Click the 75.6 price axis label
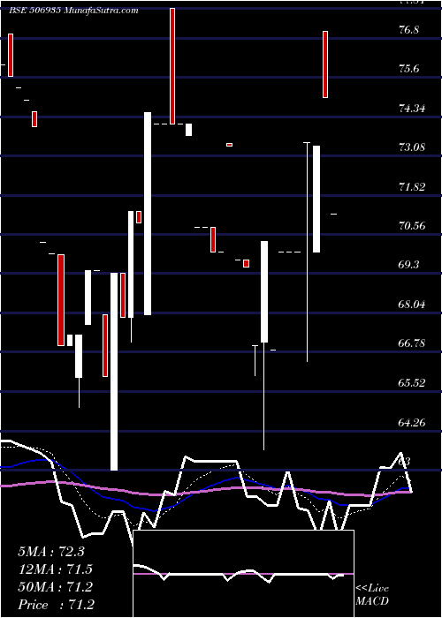This screenshot has height=618, width=442. 408,69
